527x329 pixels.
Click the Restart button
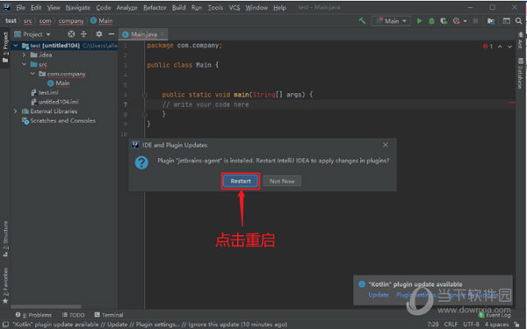(241, 182)
